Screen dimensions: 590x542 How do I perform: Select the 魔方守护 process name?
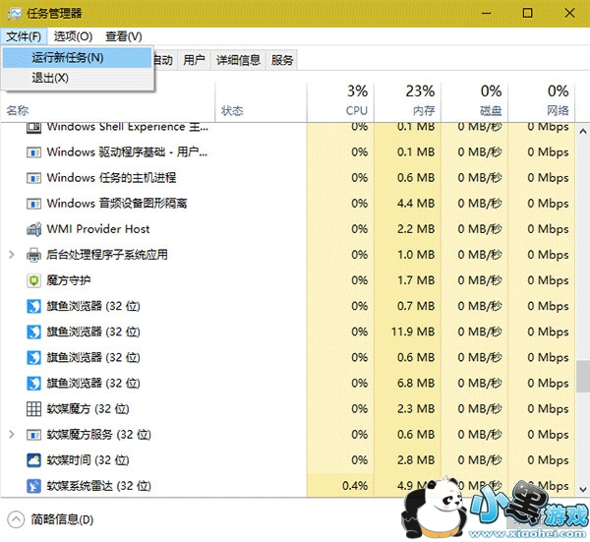[69, 280]
